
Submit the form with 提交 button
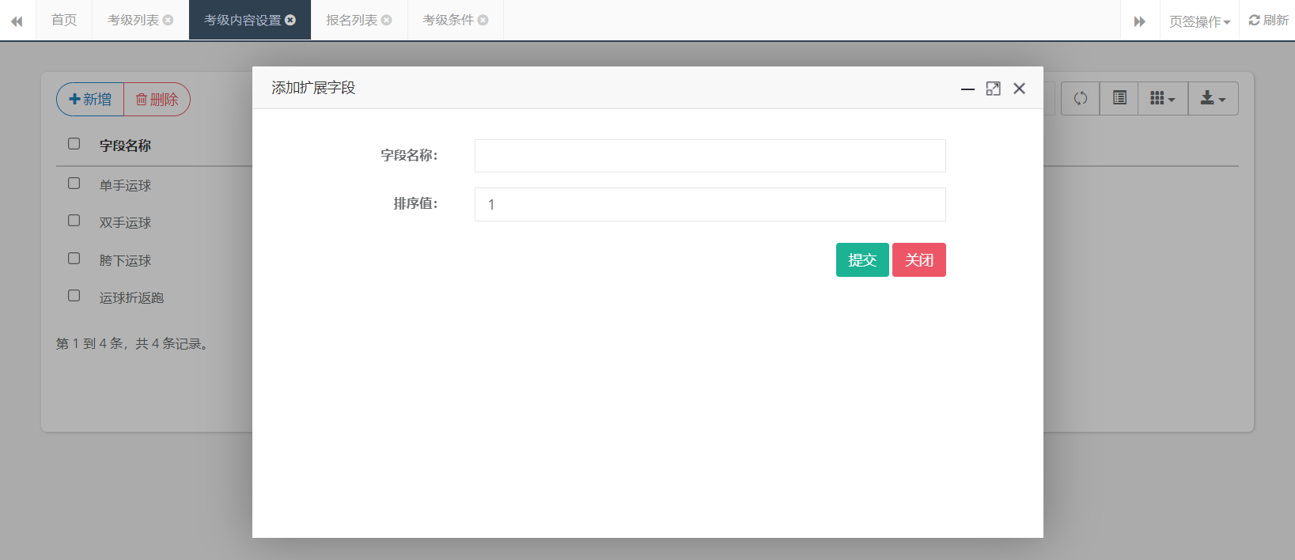pyautogui.click(x=861, y=260)
